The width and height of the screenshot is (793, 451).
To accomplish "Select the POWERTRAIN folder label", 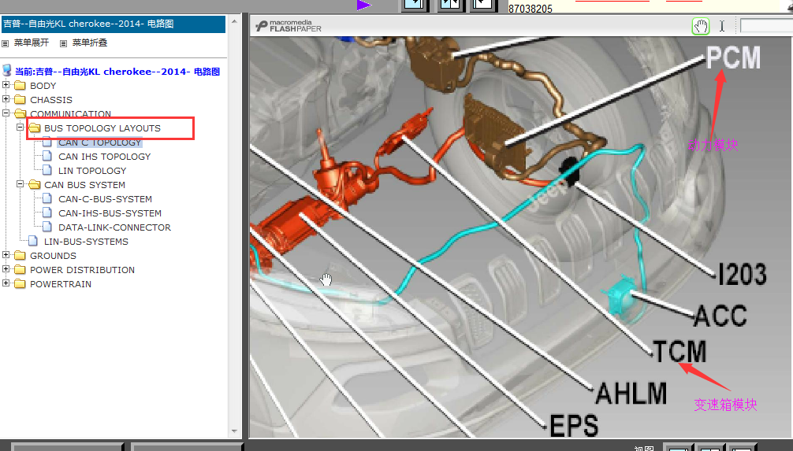I will tap(61, 284).
